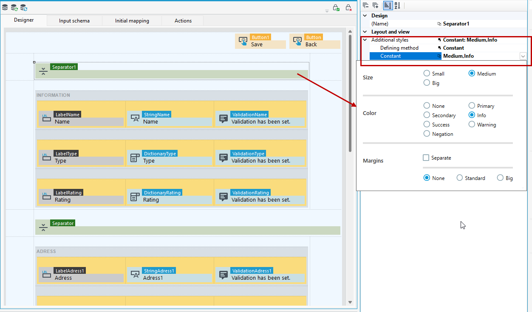Collapse the Design property group

coord(365,16)
